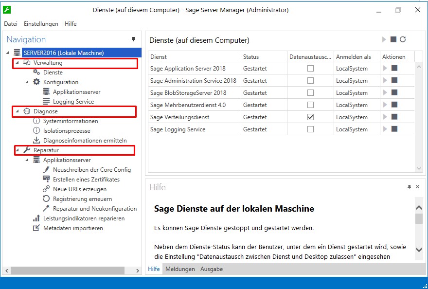Click the download icon for Diagnoseinfomationen ermitteln
The image size is (428, 289).
tap(36, 141)
